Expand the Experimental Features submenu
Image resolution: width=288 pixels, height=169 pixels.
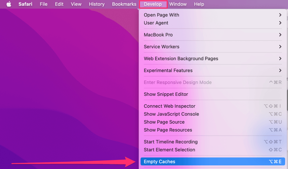pyautogui.click(x=168, y=70)
